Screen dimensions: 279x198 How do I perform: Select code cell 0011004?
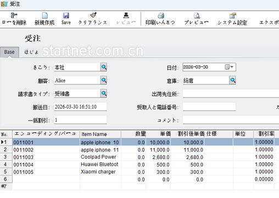click(46, 165)
